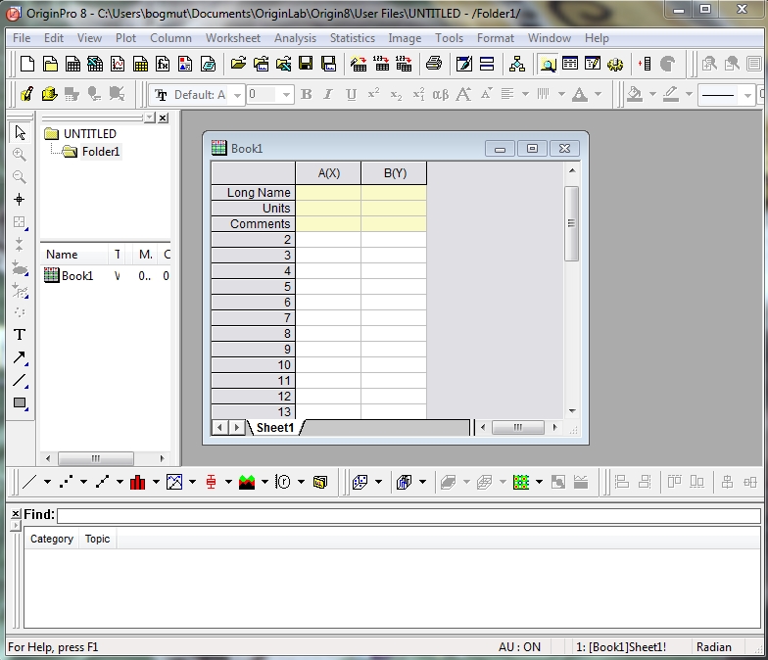The width and height of the screenshot is (768, 660).
Task: Select the Zoom In tool
Action: (x=20, y=155)
